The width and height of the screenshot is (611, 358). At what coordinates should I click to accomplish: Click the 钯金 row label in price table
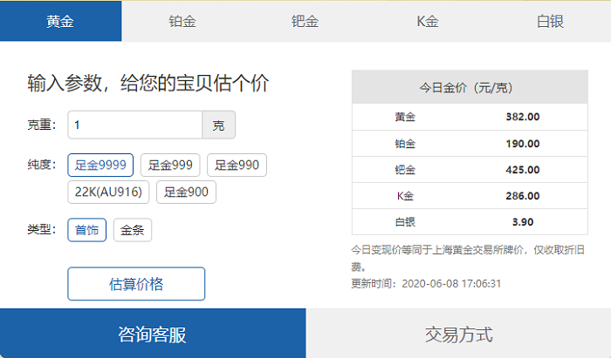[405, 170]
